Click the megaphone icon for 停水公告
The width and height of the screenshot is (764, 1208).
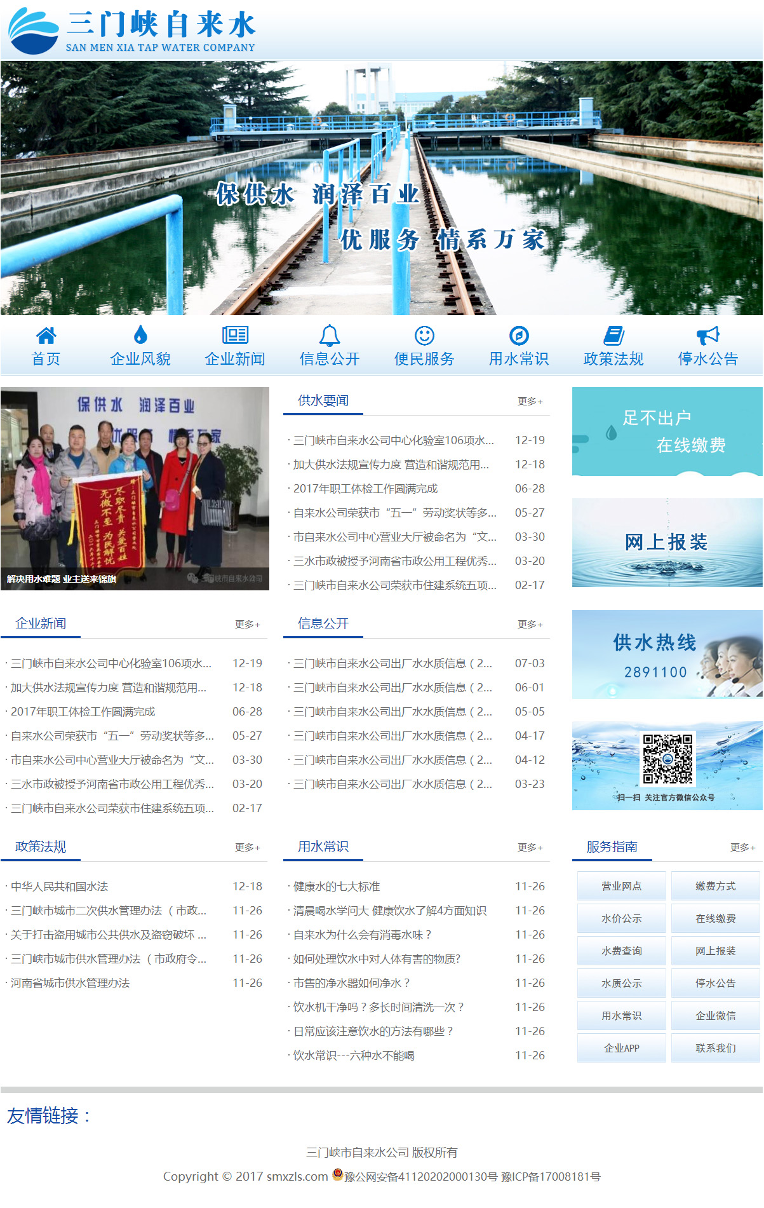(707, 335)
